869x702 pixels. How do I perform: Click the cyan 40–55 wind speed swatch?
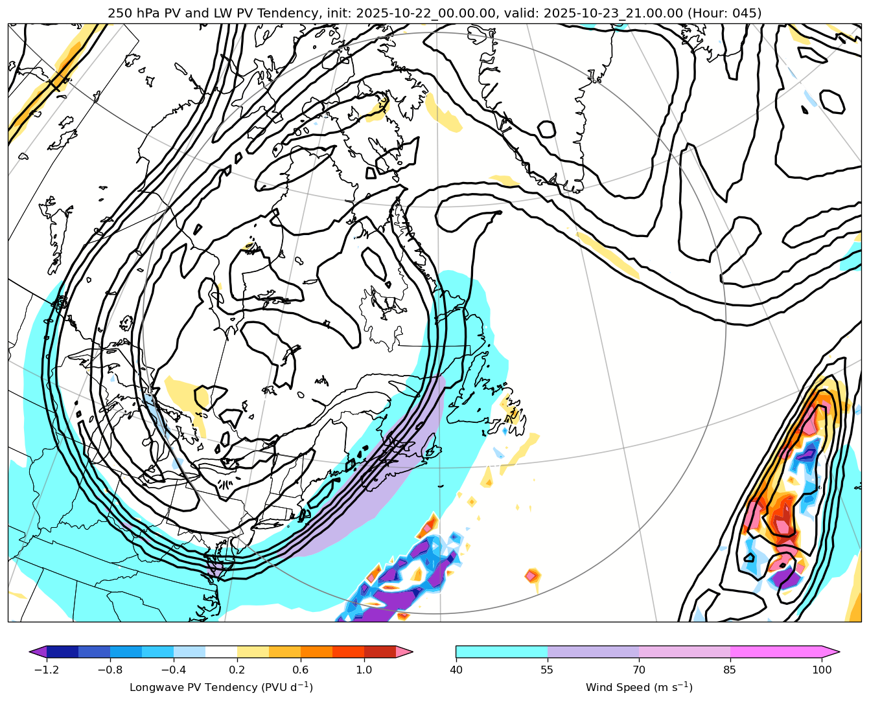click(502, 651)
